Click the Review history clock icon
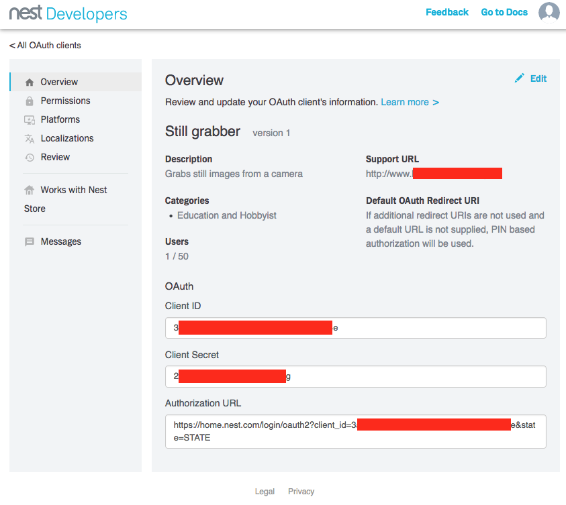 (30, 157)
